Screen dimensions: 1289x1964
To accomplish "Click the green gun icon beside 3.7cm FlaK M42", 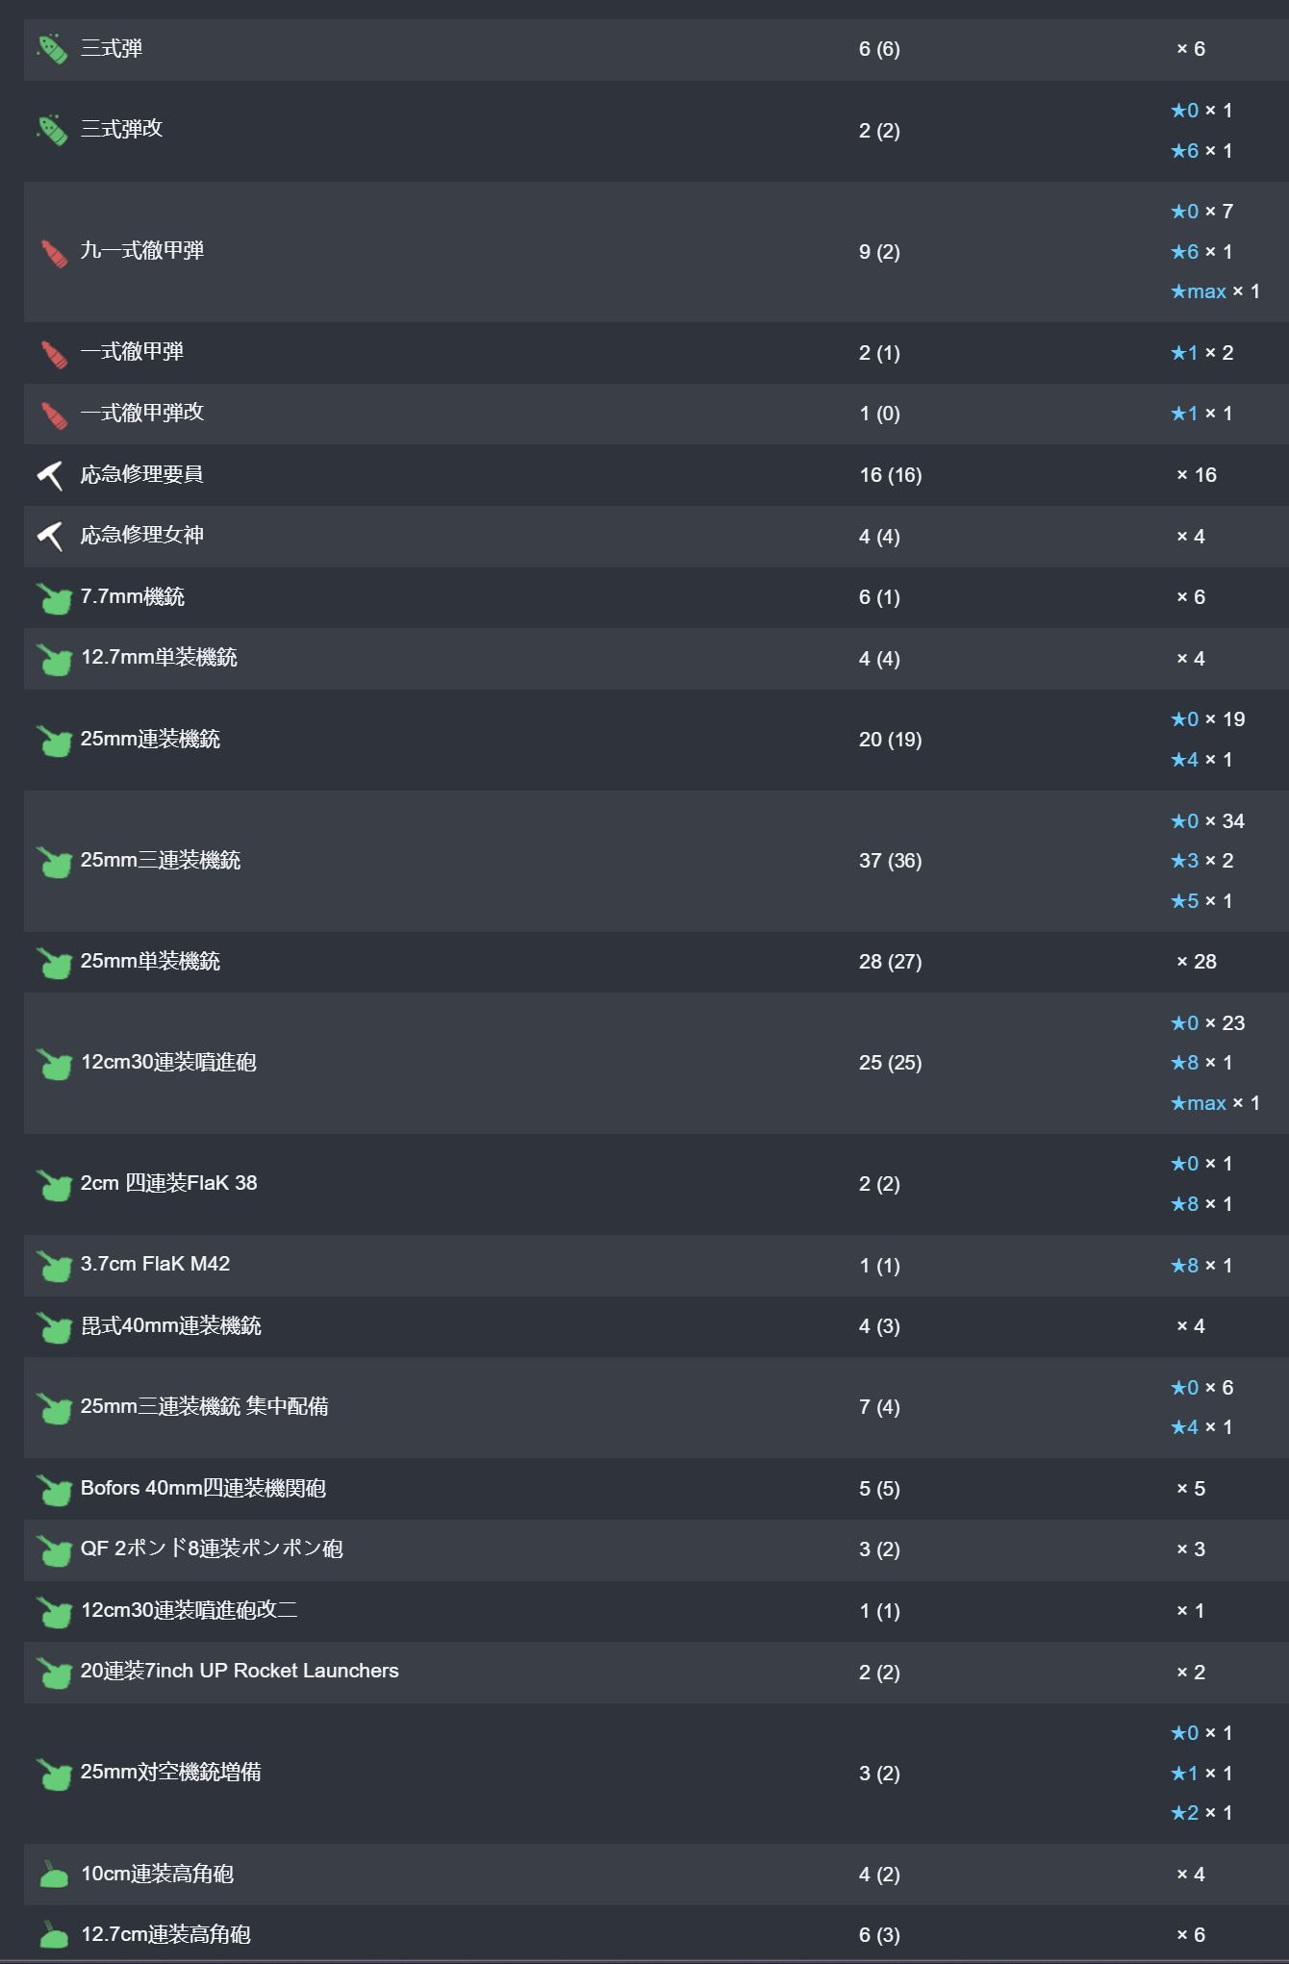I will pyautogui.click(x=55, y=1267).
